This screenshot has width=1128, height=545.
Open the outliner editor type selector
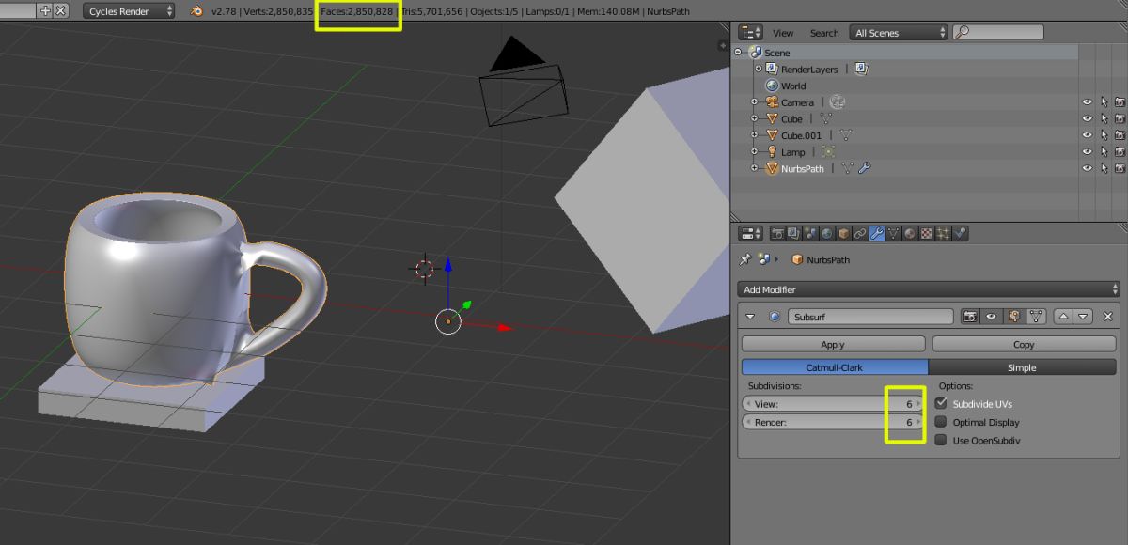coord(751,33)
